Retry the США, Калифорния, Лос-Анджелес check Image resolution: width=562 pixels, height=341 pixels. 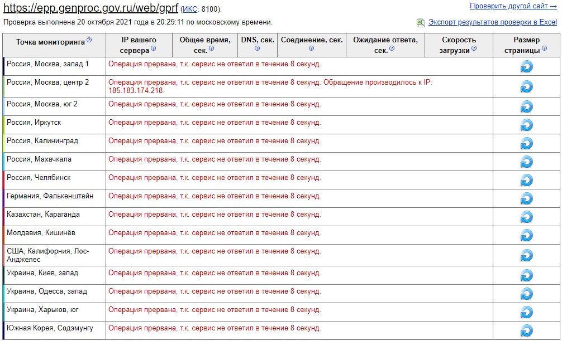(526, 256)
